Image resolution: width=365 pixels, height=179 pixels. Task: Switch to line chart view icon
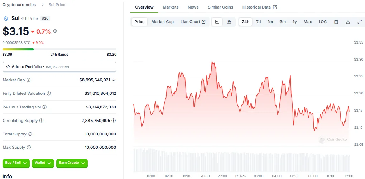217,22
